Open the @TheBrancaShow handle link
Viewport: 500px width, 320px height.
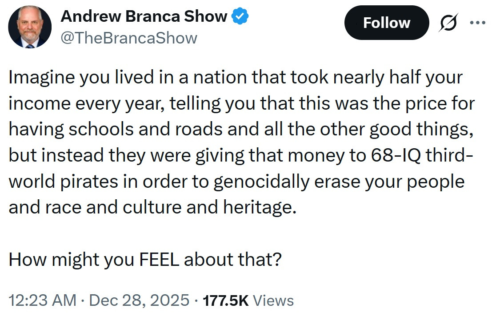point(128,38)
